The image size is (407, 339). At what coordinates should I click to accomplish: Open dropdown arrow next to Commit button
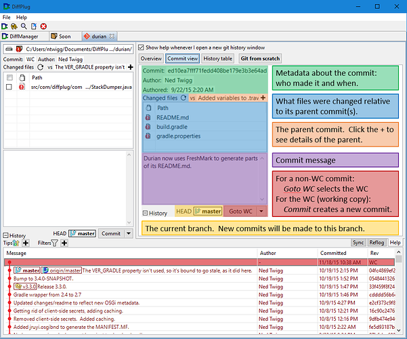[129, 233]
